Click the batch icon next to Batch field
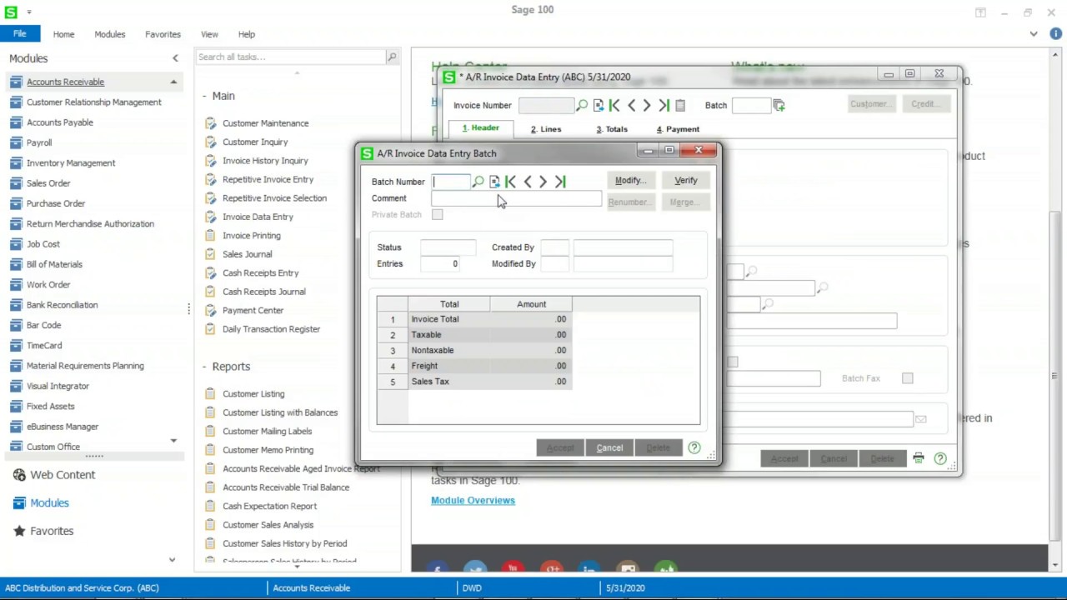Viewport: 1067px width, 600px height. pos(779,105)
